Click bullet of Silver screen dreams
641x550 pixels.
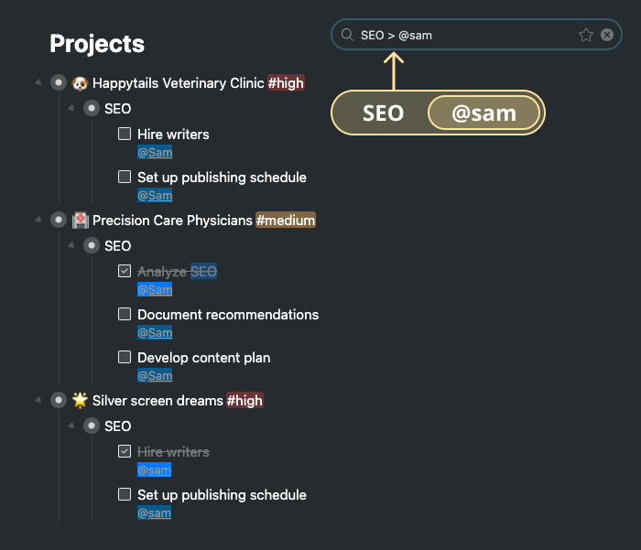pos(59,400)
